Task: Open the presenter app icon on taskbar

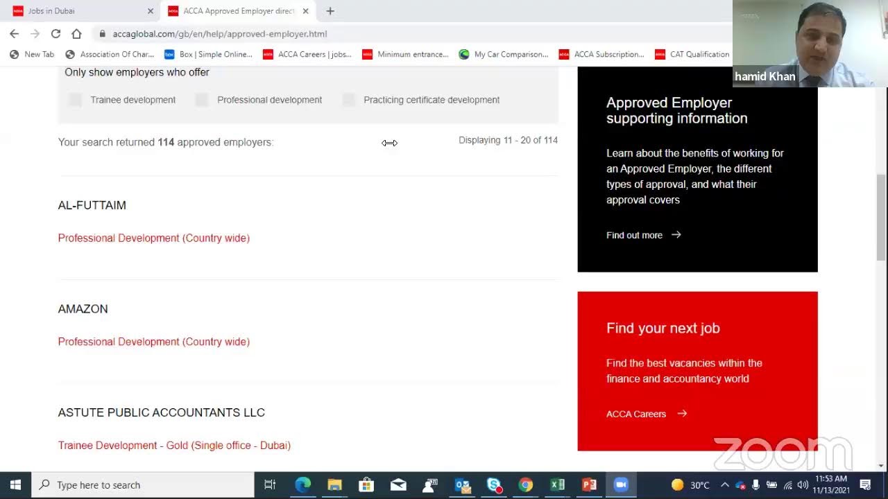Action: tap(430, 484)
